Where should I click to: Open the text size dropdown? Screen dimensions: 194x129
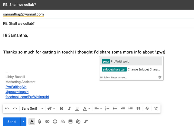tap(51, 108)
